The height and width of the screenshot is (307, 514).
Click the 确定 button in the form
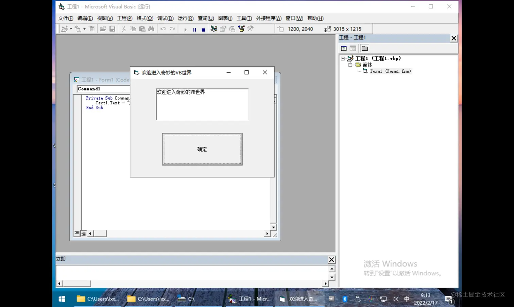coord(202,149)
